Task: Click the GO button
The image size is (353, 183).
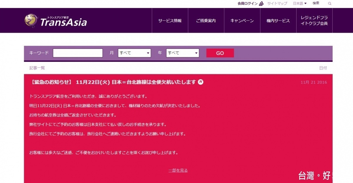Action: (220, 53)
